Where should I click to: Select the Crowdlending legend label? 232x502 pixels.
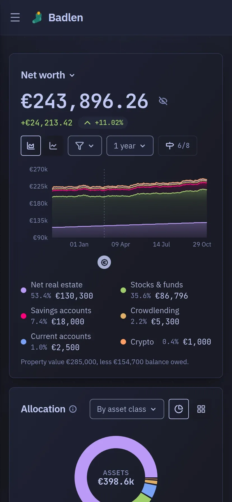pos(155,310)
